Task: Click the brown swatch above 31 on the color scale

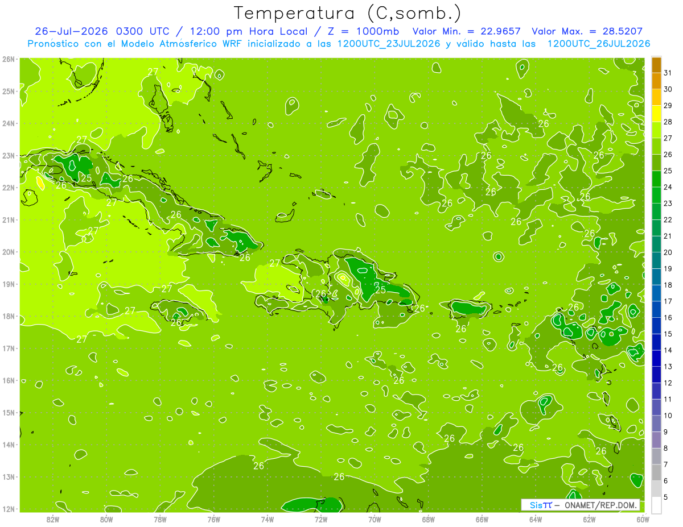Action: click(656, 65)
